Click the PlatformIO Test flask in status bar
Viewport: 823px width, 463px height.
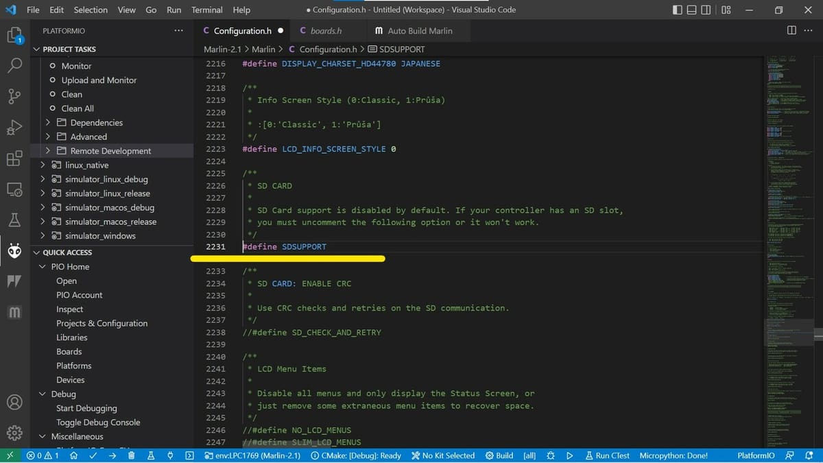click(x=150, y=455)
